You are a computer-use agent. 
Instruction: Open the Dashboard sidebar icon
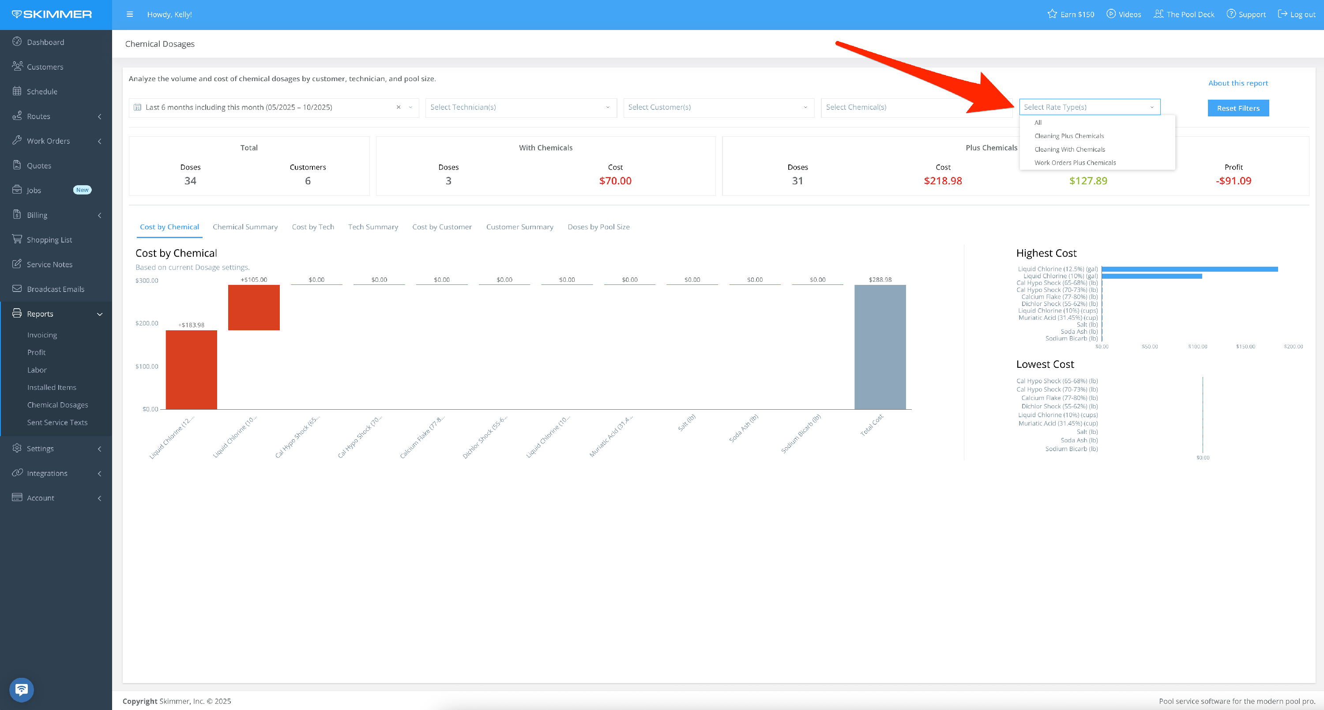pyautogui.click(x=17, y=41)
